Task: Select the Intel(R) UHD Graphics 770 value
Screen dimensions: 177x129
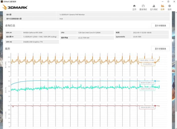Action: coord(33,42)
